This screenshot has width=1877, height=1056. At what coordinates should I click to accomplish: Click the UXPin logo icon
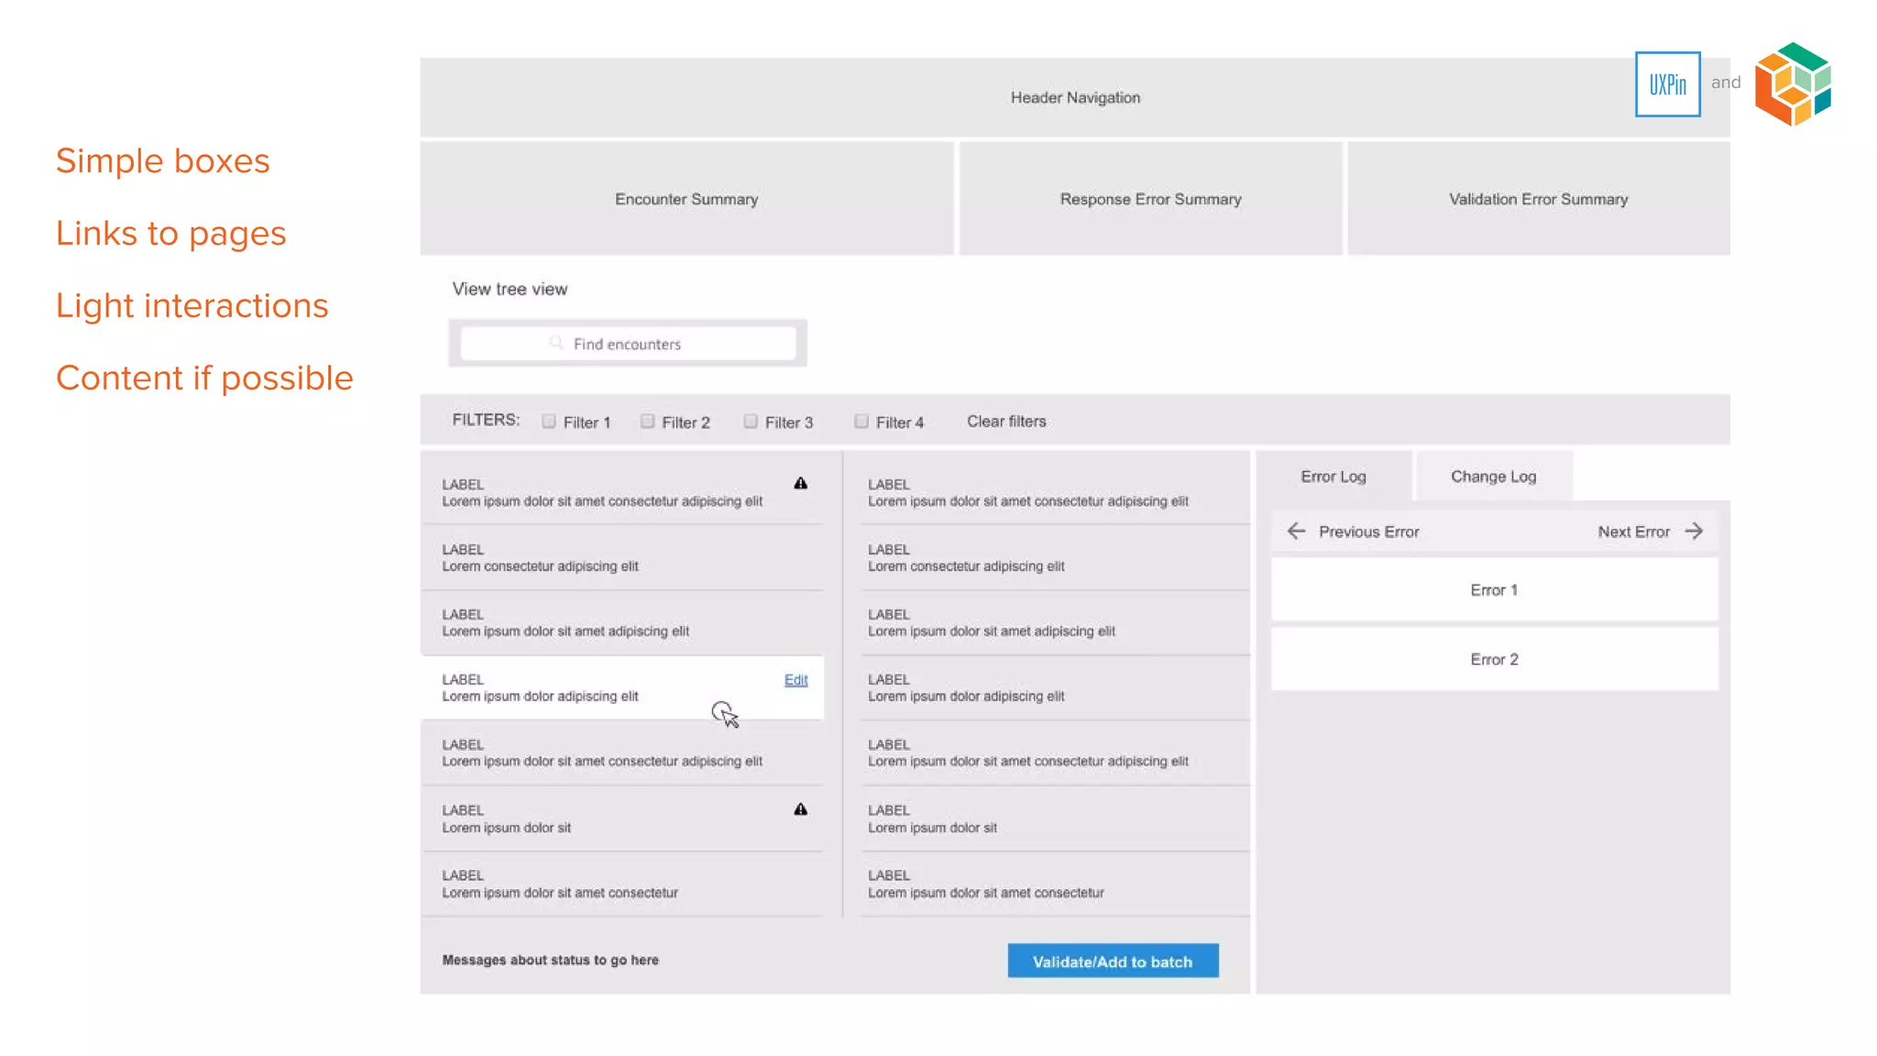pos(1667,84)
